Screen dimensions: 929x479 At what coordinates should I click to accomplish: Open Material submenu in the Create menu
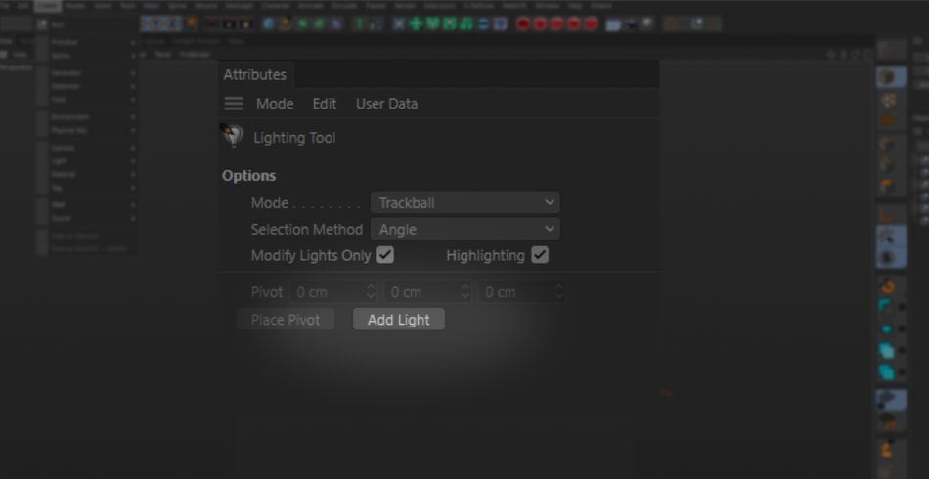coord(86,175)
